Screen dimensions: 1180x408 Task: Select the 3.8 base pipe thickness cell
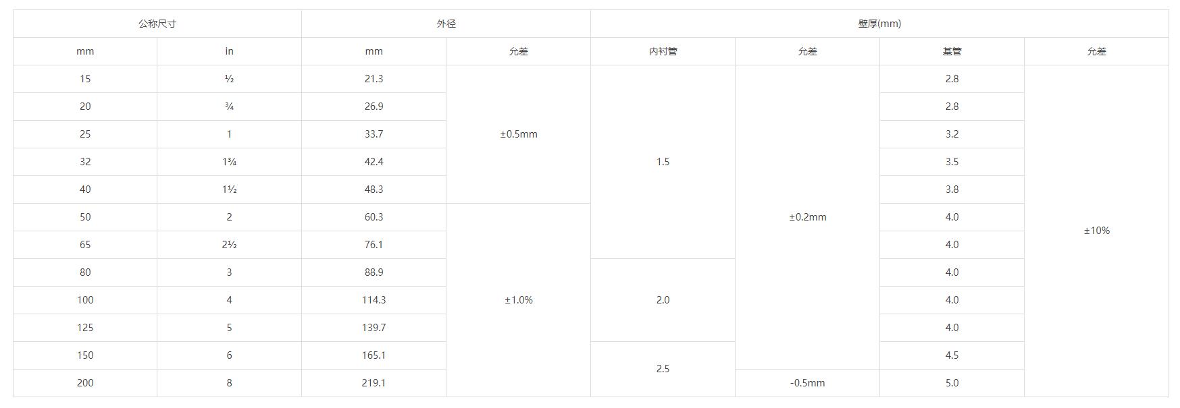pos(952,190)
